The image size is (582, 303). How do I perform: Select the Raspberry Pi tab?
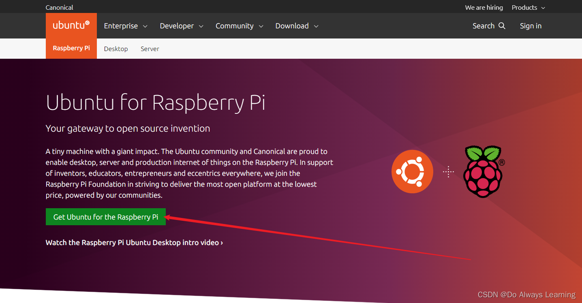pos(71,48)
